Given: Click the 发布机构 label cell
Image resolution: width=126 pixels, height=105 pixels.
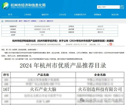Looking at the screenshot, I should (x=13, y=32).
